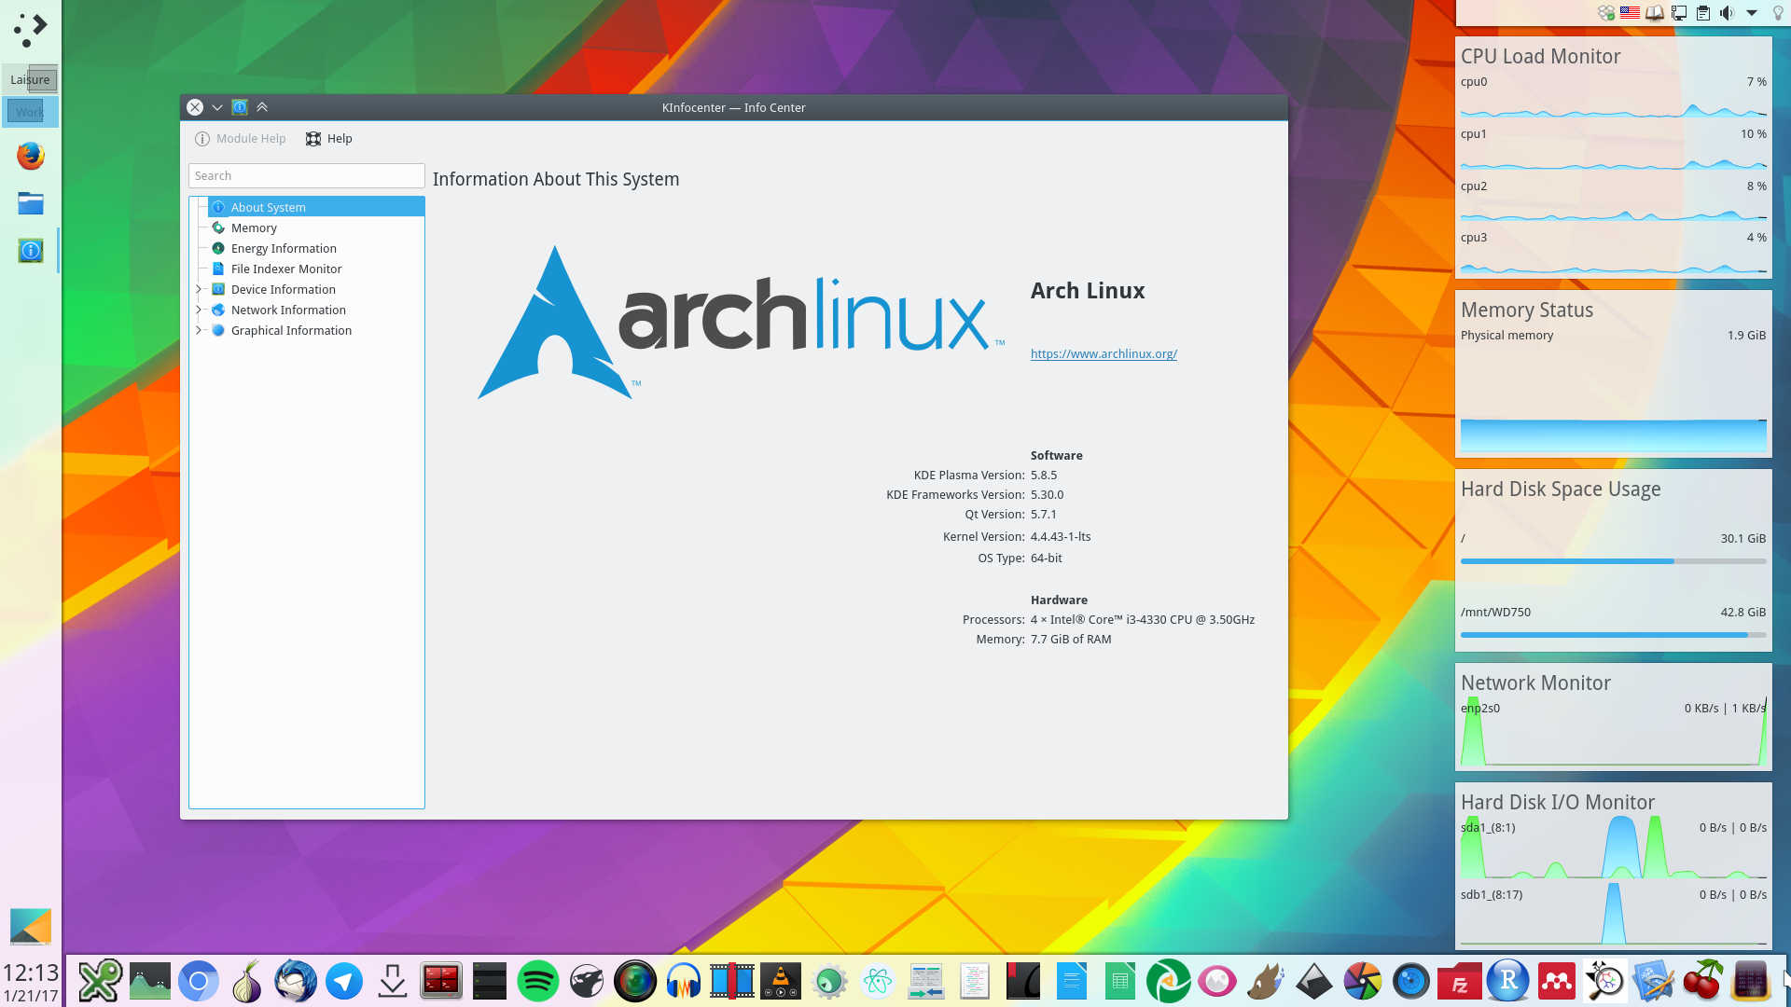The height and width of the screenshot is (1007, 1791).
Task: Observe the Memory Status physical memory slider
Action: pos(1611,431)
